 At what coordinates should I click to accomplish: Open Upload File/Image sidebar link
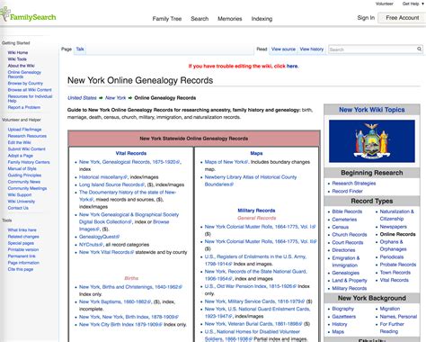point(24,130)
